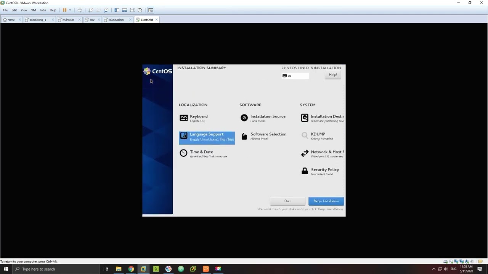Open Time & Date settings
The width and height of the screenshot is (488, 274).
203,154
